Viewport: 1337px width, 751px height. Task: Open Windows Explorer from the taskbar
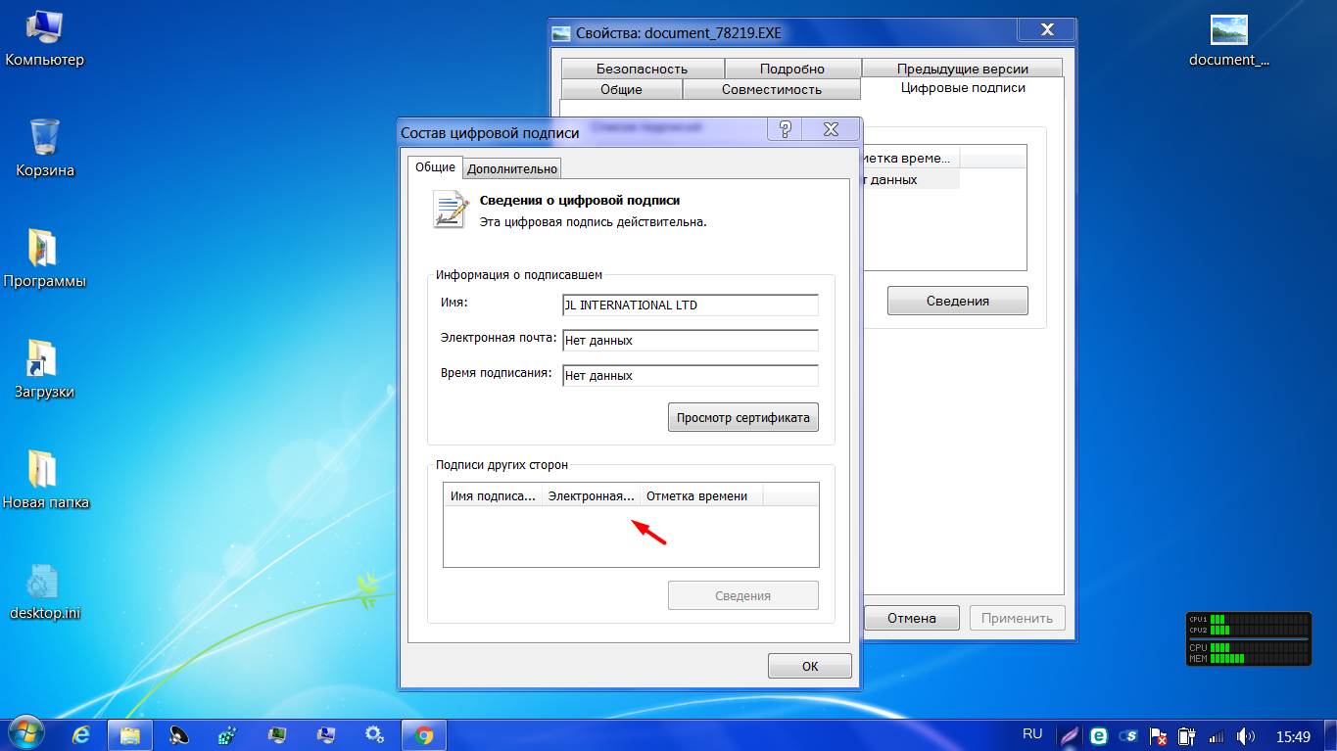pos(129,733)
